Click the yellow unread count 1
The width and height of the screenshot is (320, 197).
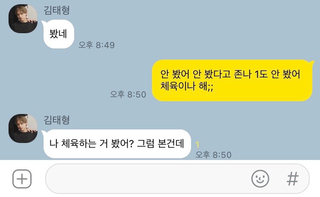(197, 145)
